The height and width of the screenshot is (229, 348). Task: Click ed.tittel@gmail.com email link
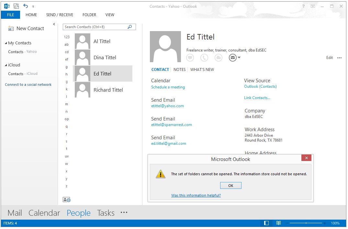169,144
